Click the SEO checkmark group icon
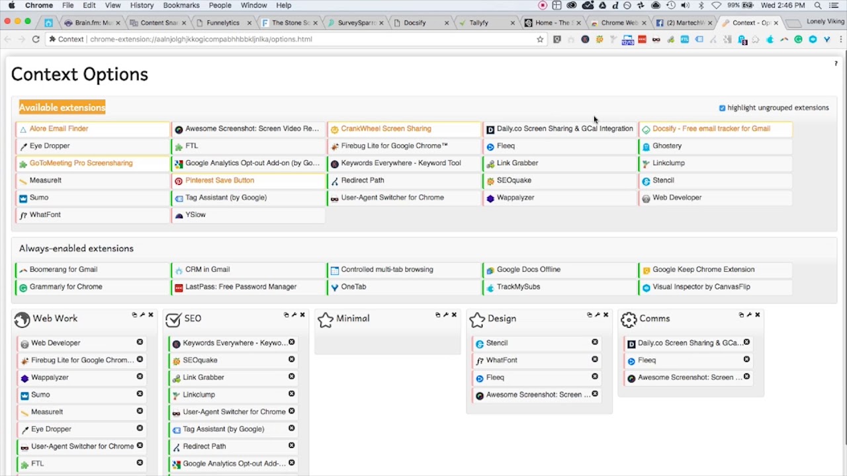 pyautogui.click(x=173, y=320)
